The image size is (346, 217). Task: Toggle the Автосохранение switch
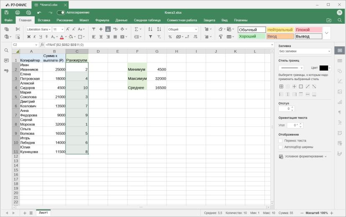tap(61, 13)
